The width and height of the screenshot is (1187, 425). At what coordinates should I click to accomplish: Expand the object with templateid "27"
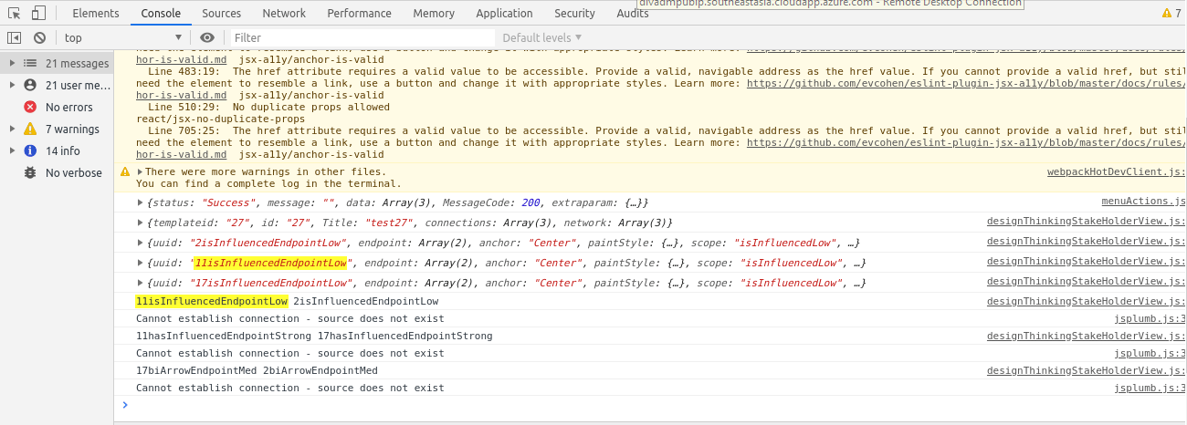(140, 223)
